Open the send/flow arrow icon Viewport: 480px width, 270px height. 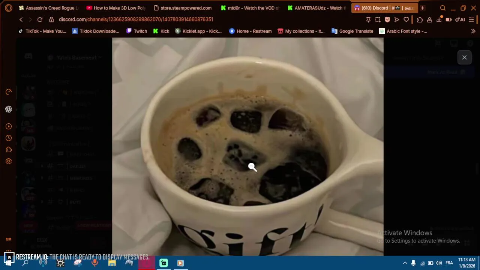tap(397, 19)
